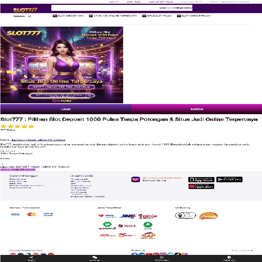Click the Slot777 promotional banner image

(62, 65)
